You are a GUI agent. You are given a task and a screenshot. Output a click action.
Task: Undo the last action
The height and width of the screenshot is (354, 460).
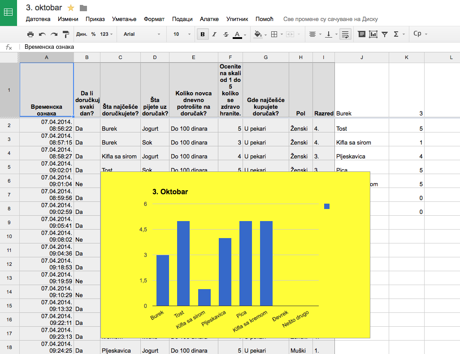pos(42,34)
